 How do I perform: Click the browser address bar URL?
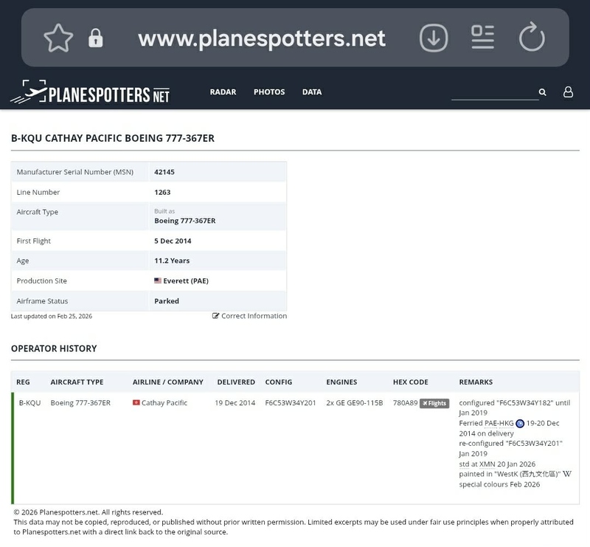[x=262, y=38]
